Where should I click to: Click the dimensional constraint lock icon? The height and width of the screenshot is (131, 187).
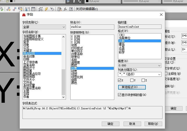(x=27, y=9)
